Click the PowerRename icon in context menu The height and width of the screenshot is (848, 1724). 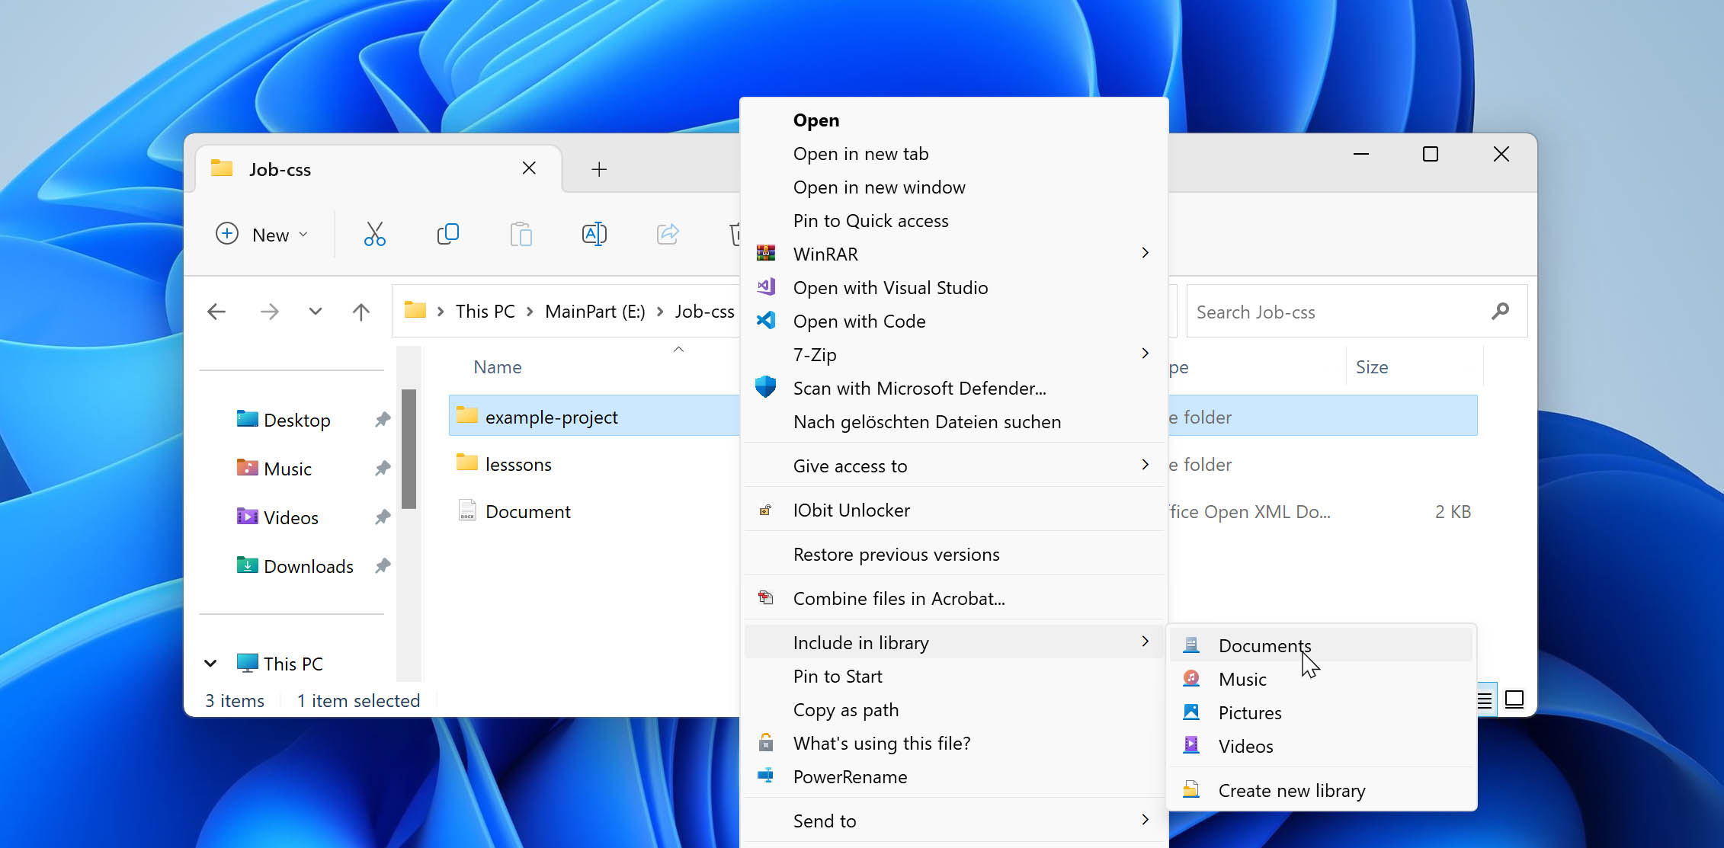coord(767,776)
